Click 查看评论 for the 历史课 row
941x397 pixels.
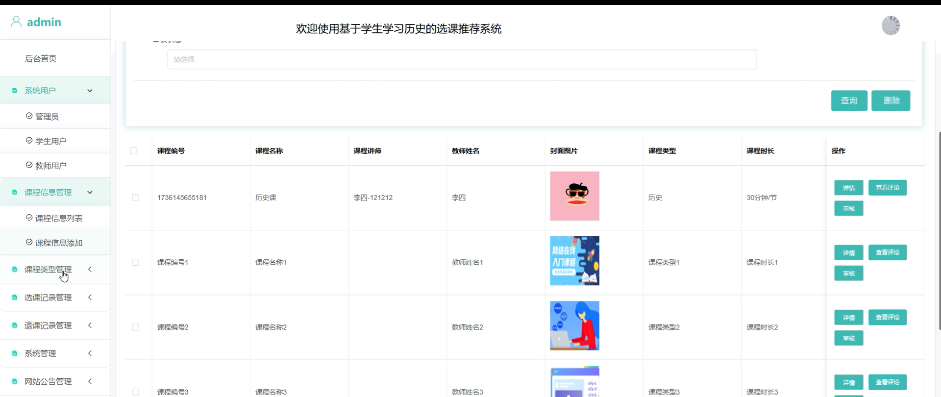(888, 188)
